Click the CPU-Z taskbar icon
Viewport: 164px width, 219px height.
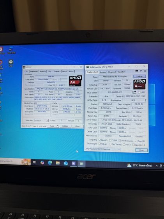point(74,163)
